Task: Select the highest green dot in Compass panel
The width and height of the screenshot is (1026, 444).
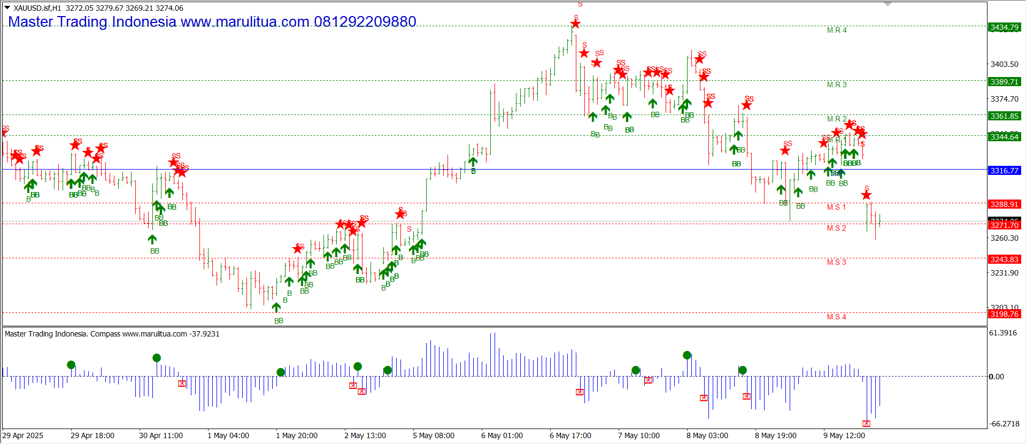Action: point(687,355)
